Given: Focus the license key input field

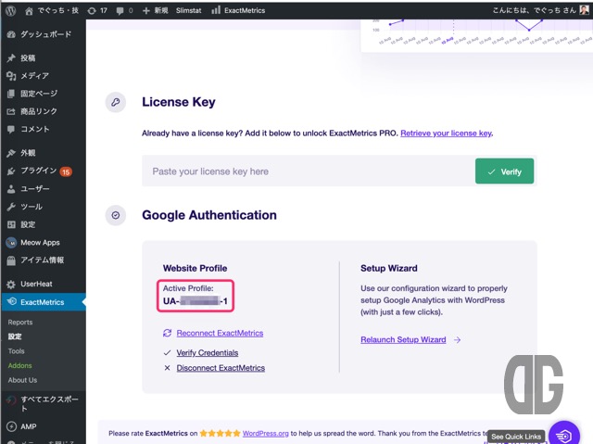Looking at the screenshot, I should [x=309, y=171].
